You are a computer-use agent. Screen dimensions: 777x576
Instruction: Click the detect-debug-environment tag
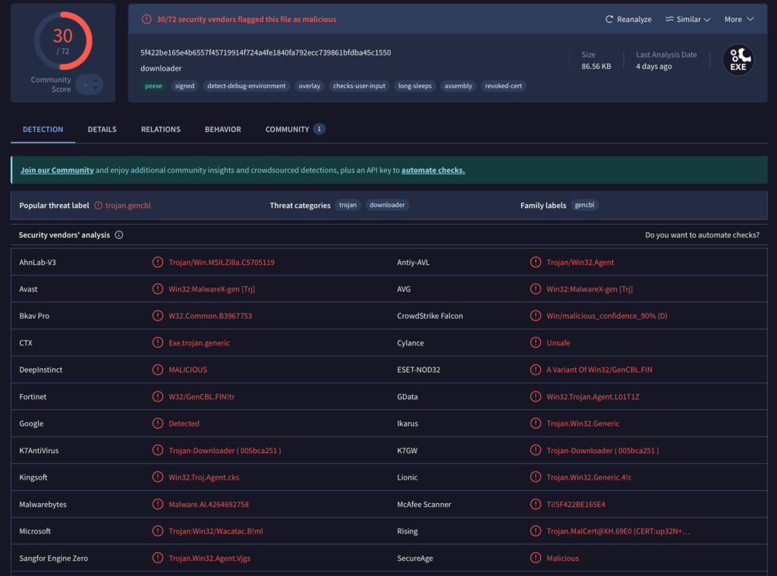246,87
